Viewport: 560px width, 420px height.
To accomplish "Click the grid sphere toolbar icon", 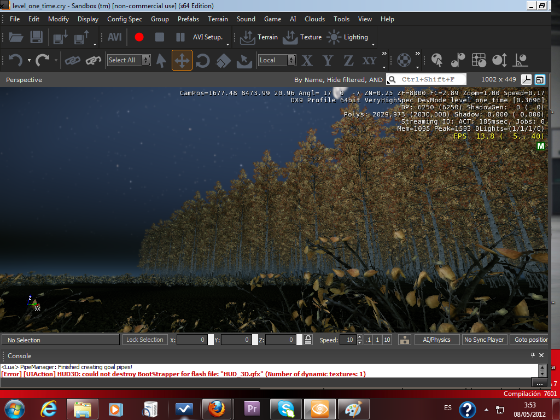I will click(x=479, y=60).
